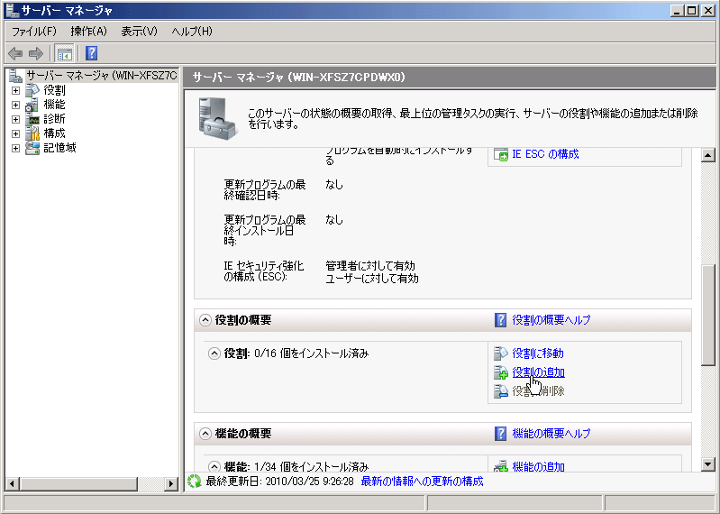Click the 構成 configuration icon
This screenshot has width=720, height=514.
tap(32, 133)
